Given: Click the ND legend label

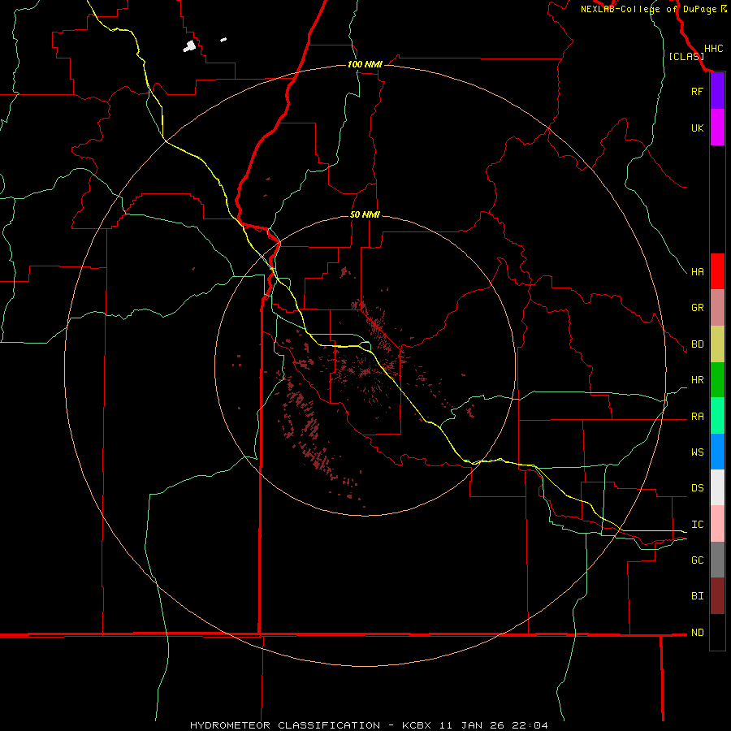Looking at the screenshot, I should tap(697, 632).
